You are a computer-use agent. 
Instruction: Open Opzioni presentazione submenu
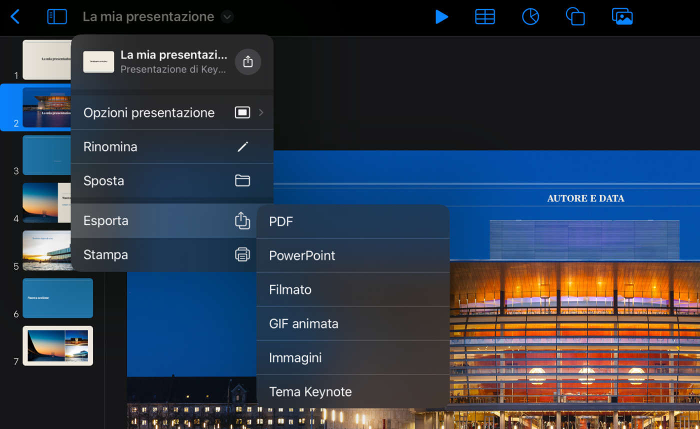click(172, 112)
